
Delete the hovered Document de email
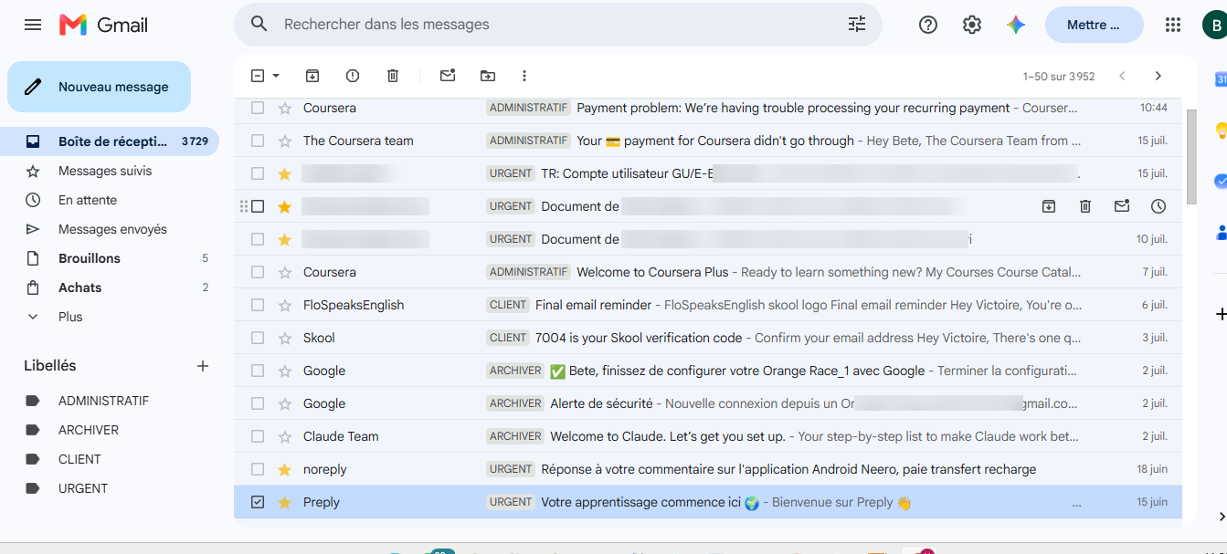[x=1085, y=206]
